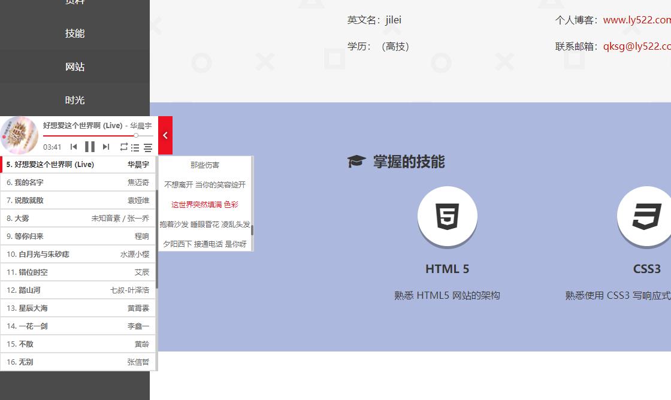Click the repeat/shuffle mode icon
Viewport: 671px width, 400px height.
124,147
